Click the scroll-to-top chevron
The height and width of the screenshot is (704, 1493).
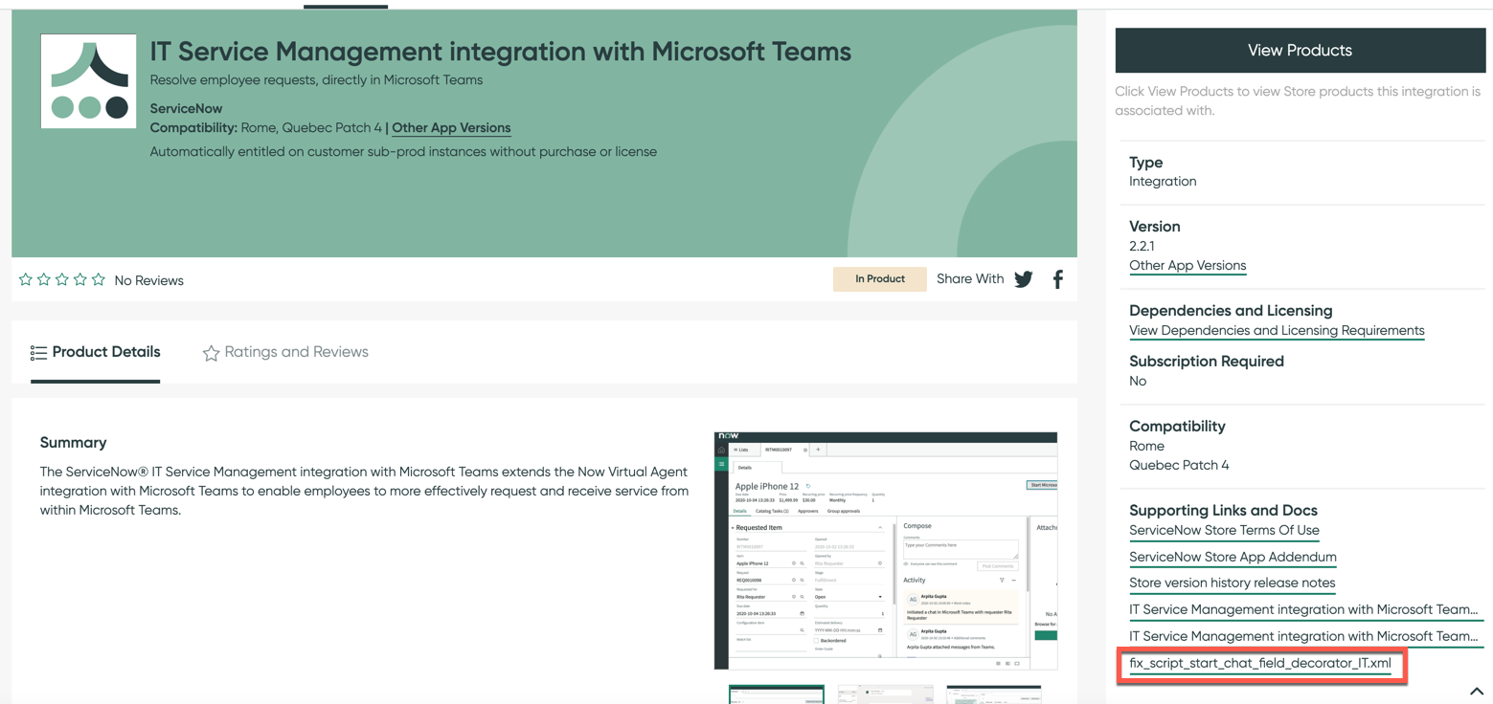click(1476, 692)
